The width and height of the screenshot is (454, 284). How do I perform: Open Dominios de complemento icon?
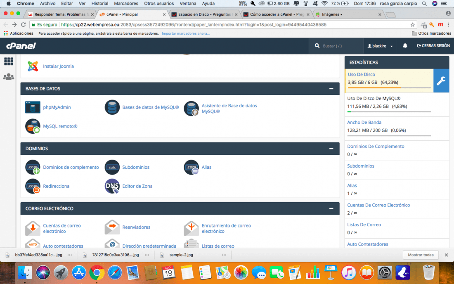click(x=33, y=167)
